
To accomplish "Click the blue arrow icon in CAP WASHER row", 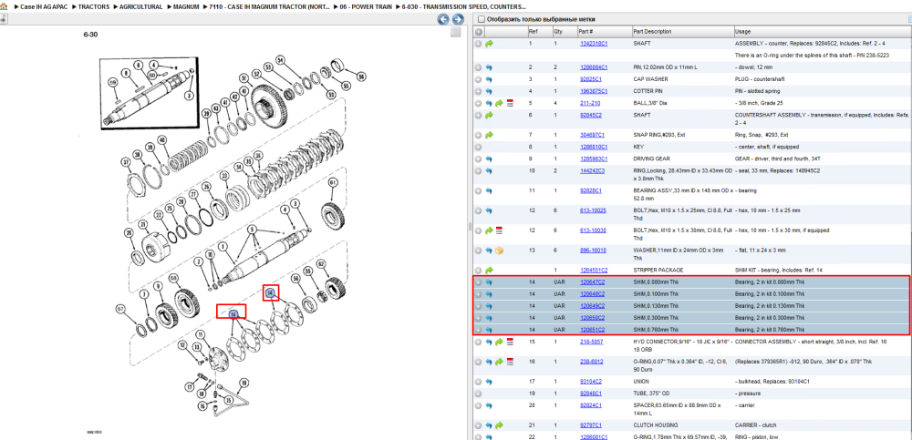I will 489,79.
